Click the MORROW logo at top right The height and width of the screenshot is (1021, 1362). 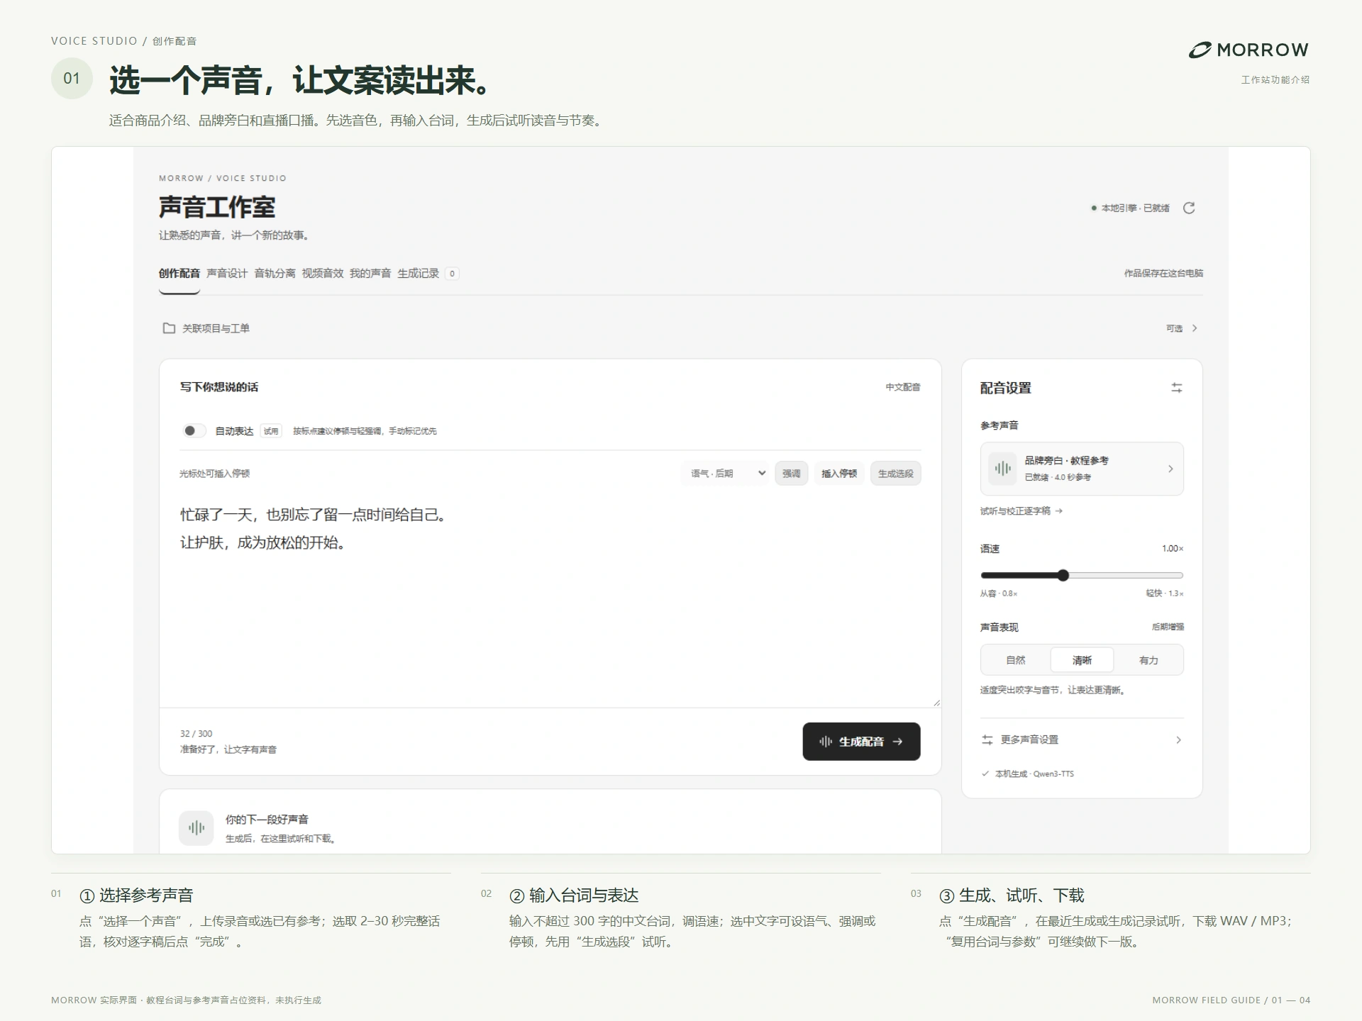click(1248, 50)
